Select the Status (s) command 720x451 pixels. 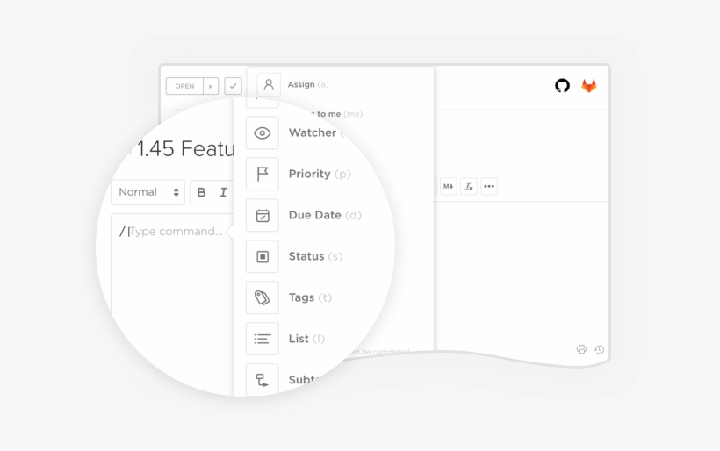coord(315,256)
